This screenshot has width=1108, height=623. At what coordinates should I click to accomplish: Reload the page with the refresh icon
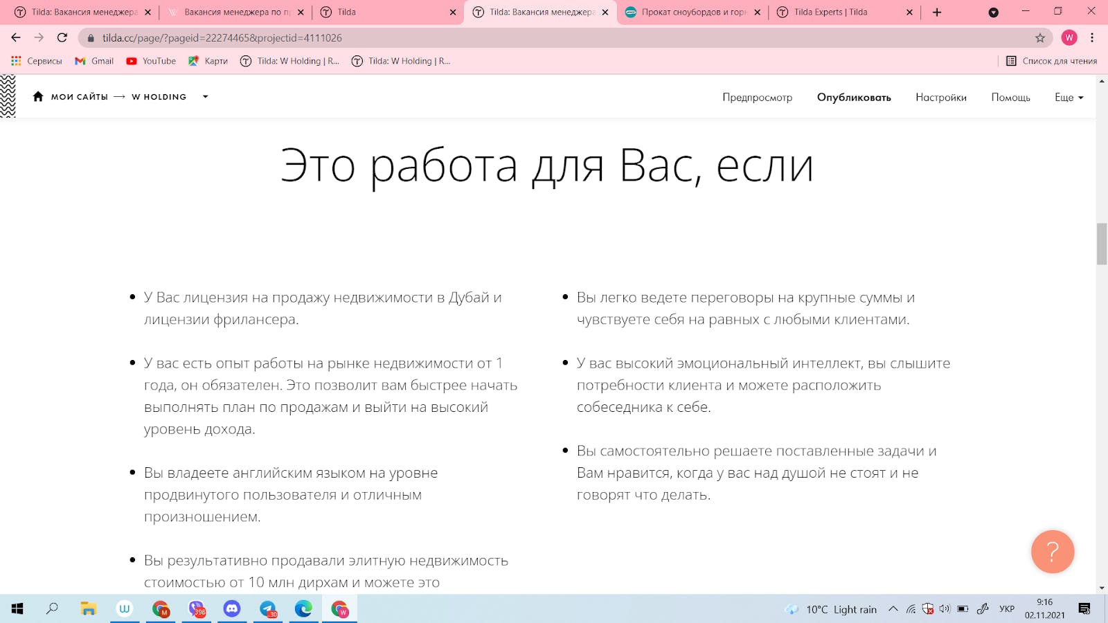[x=62, y=37]
